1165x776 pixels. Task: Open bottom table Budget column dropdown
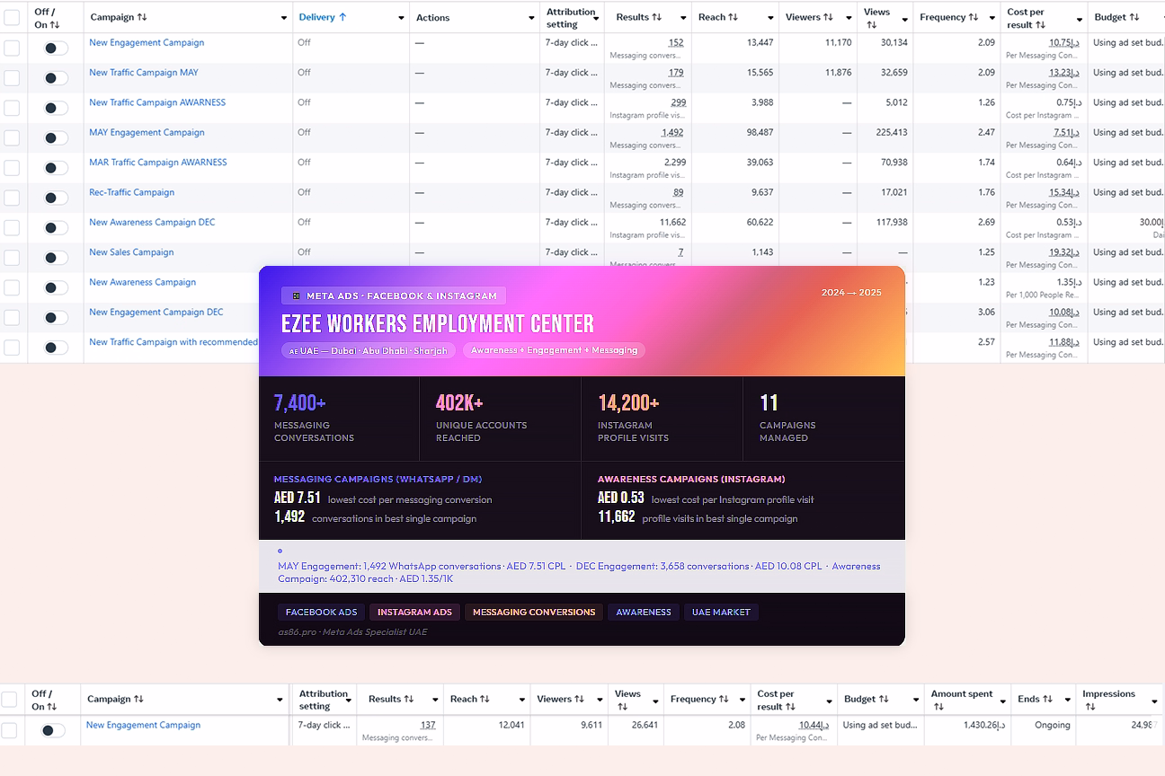[x=916, y=700]
